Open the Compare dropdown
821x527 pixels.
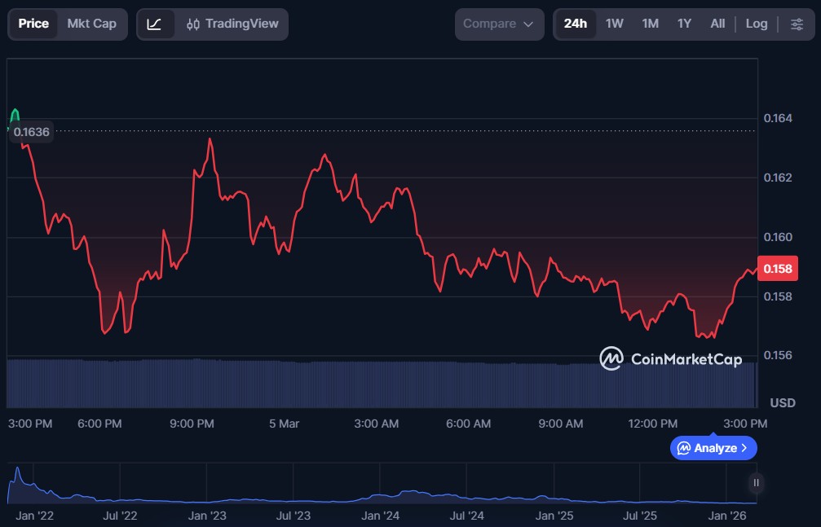(489, 24)
